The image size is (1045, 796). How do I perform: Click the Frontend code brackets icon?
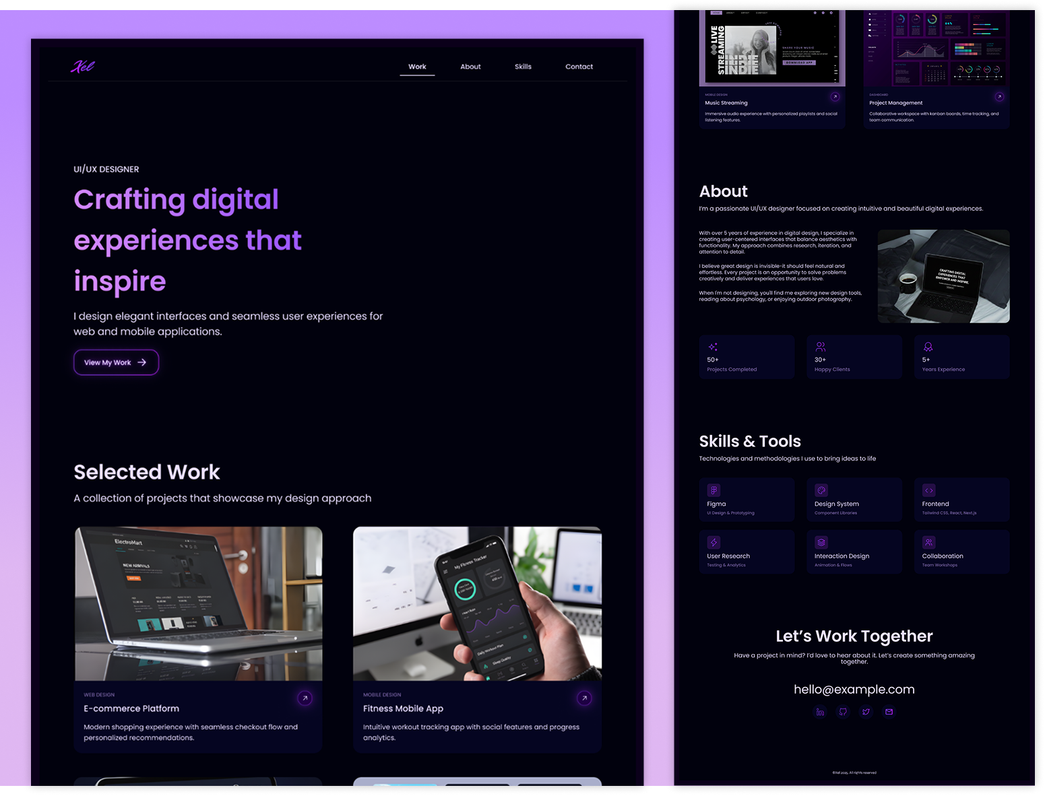(928, 490)
